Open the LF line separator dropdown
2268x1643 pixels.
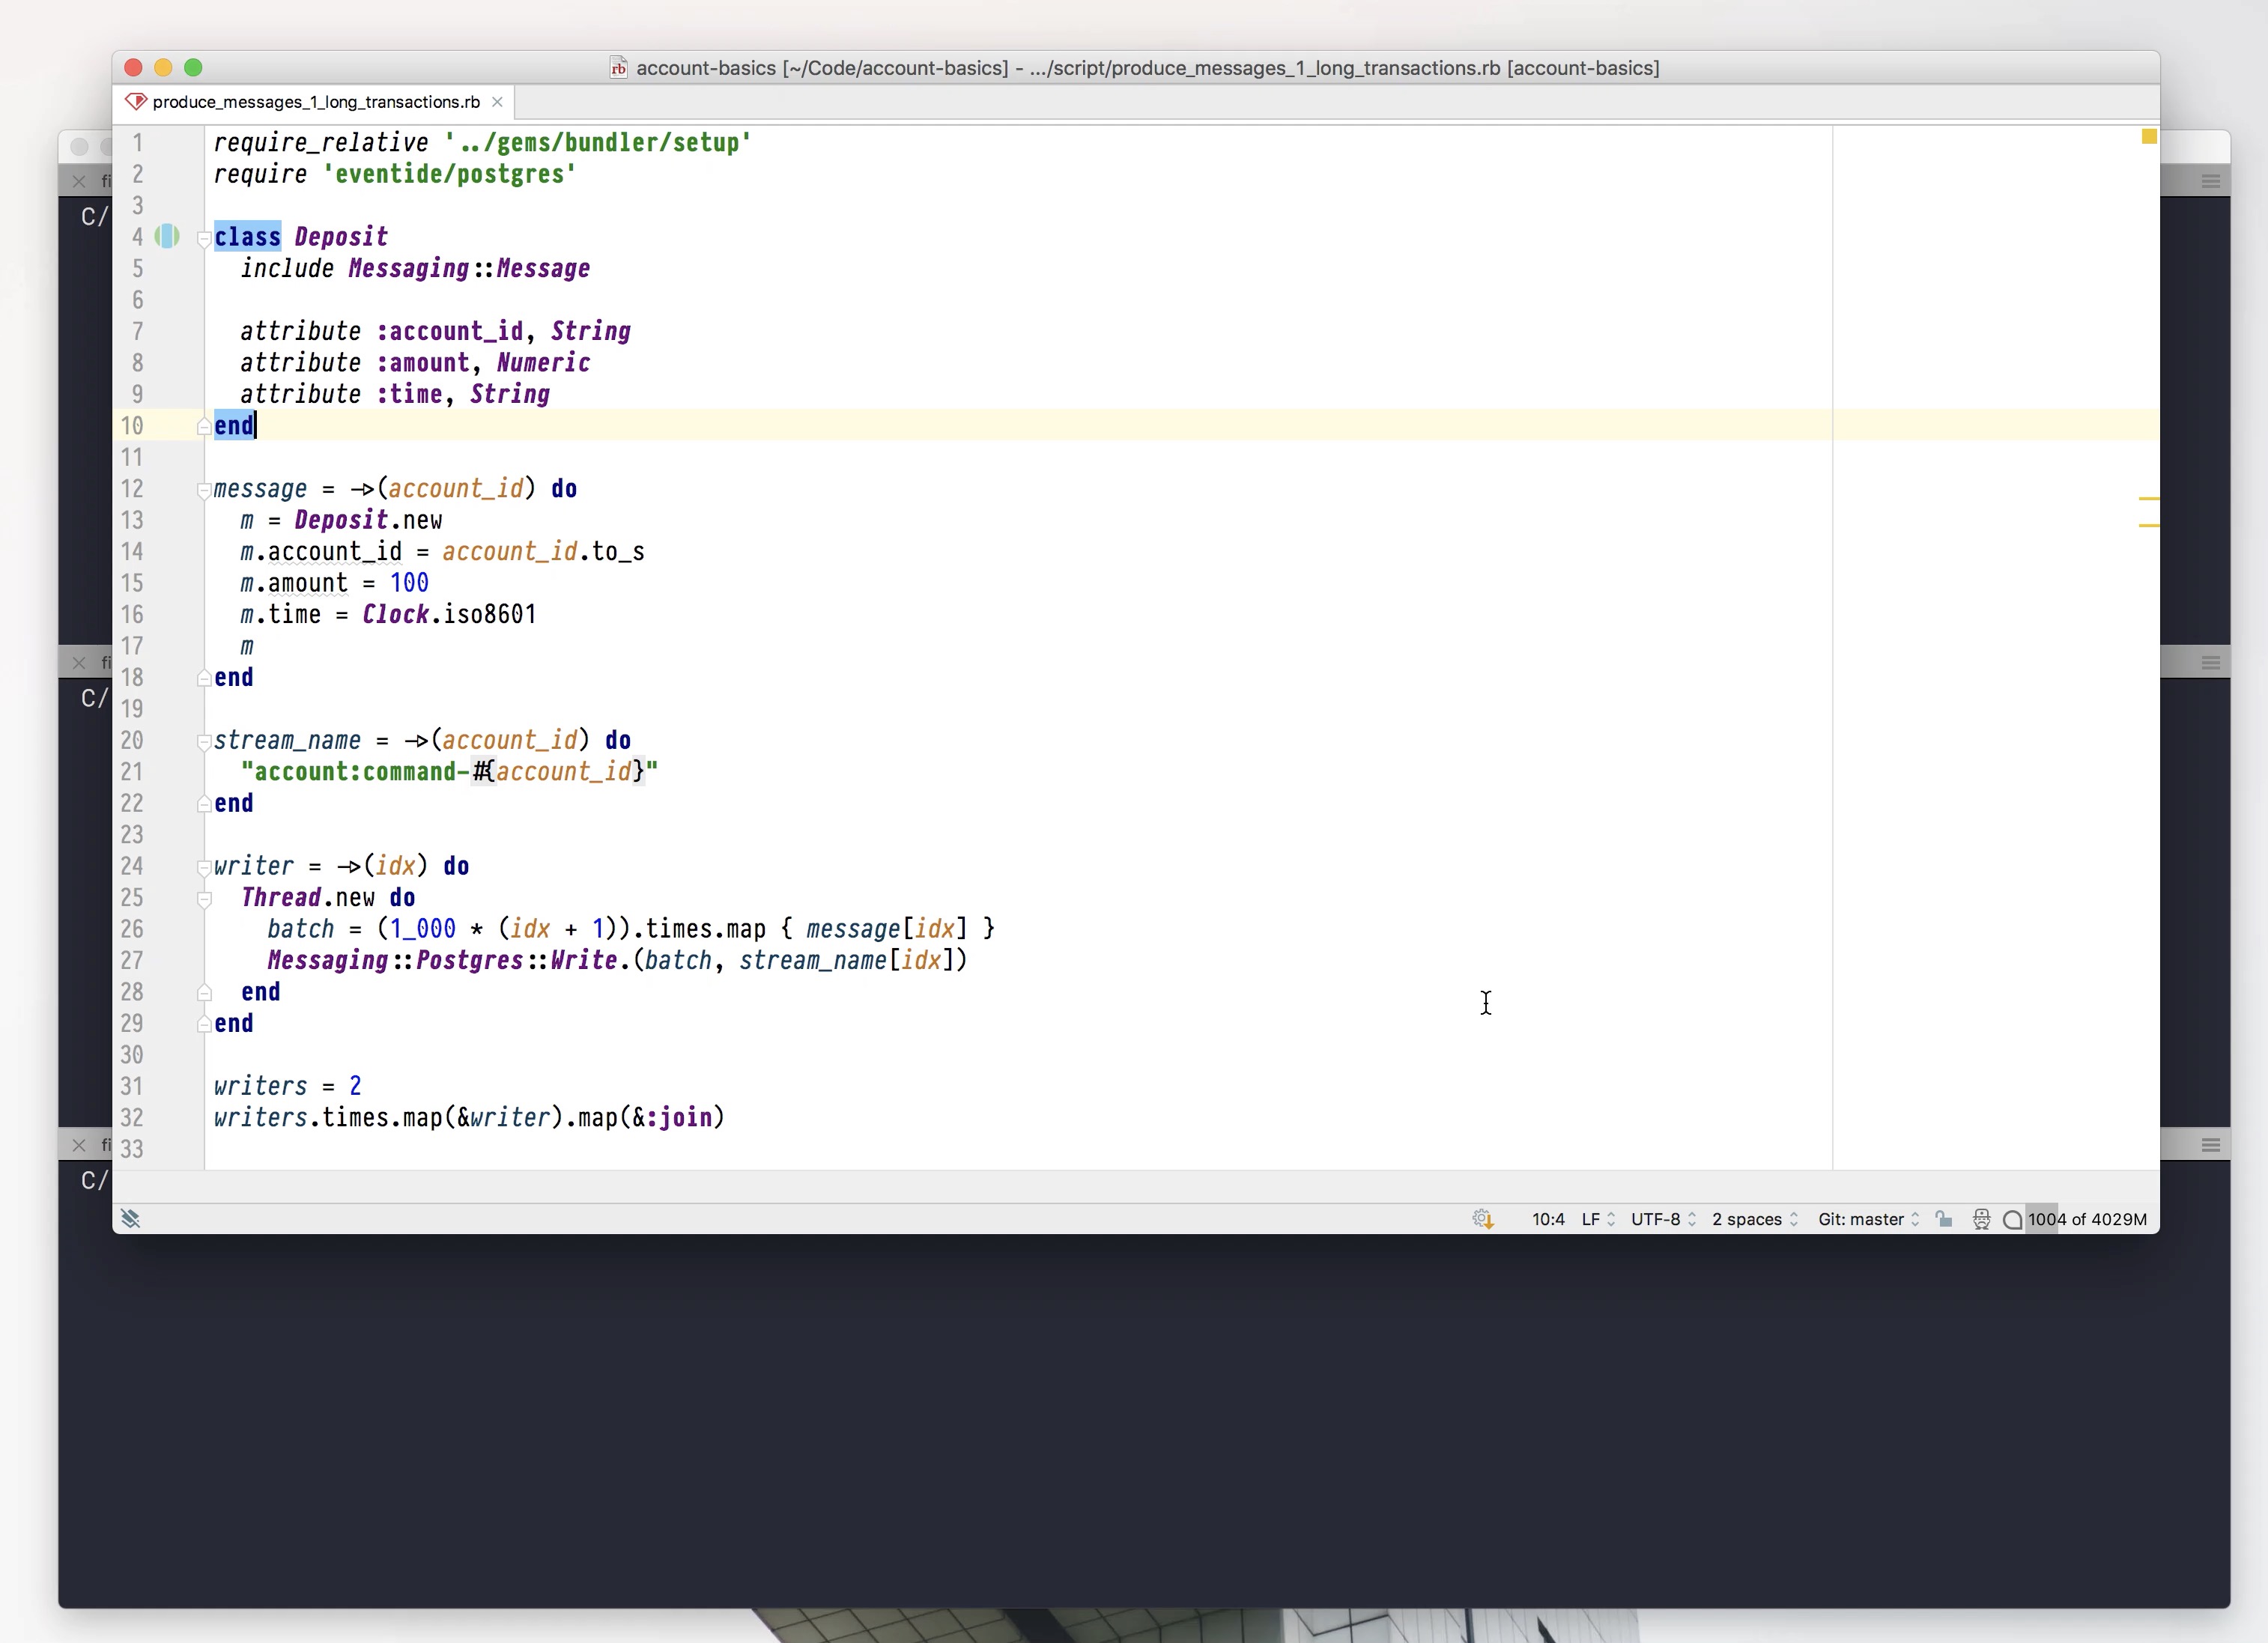tap(1598, 1219)
